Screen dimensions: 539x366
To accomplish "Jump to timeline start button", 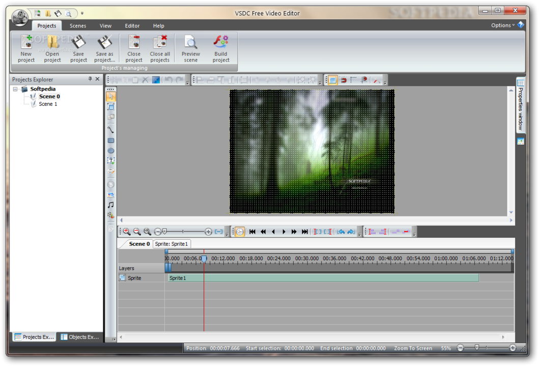I will tap(252, 232).
